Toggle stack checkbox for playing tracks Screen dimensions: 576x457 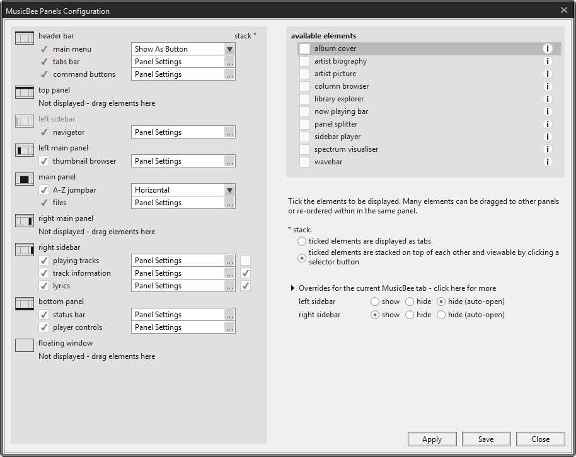point(245,261)
